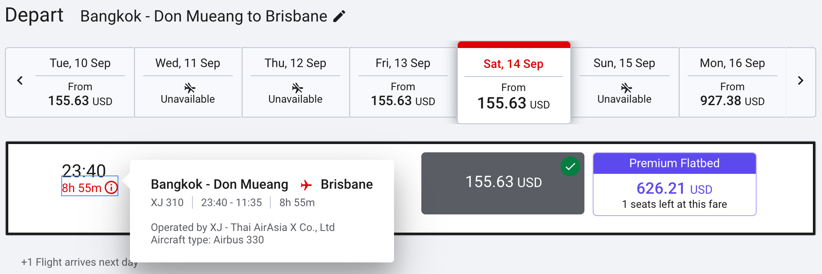Viewport: 822px width, 274px height.
Task: Select the Mon, 16 Sep date tab
Action: click(732, 82)
